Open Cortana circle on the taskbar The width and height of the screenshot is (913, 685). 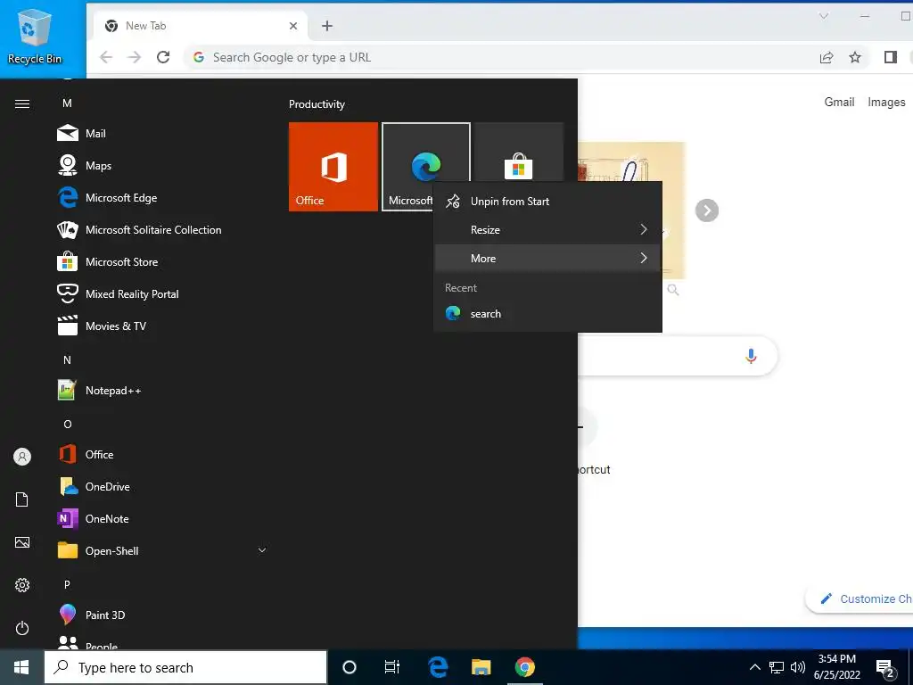pyautogui.click(x=349, y=667)
